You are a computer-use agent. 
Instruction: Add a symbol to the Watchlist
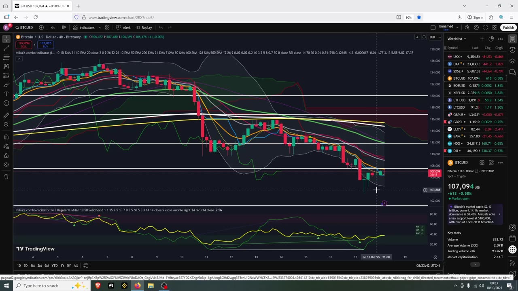coord(482,39)
